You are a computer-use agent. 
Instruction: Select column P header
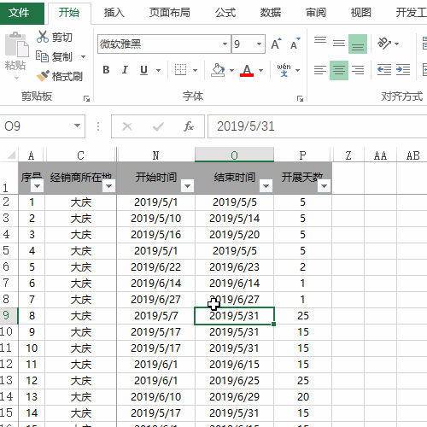pyautogui.click(x=303, y=155)
